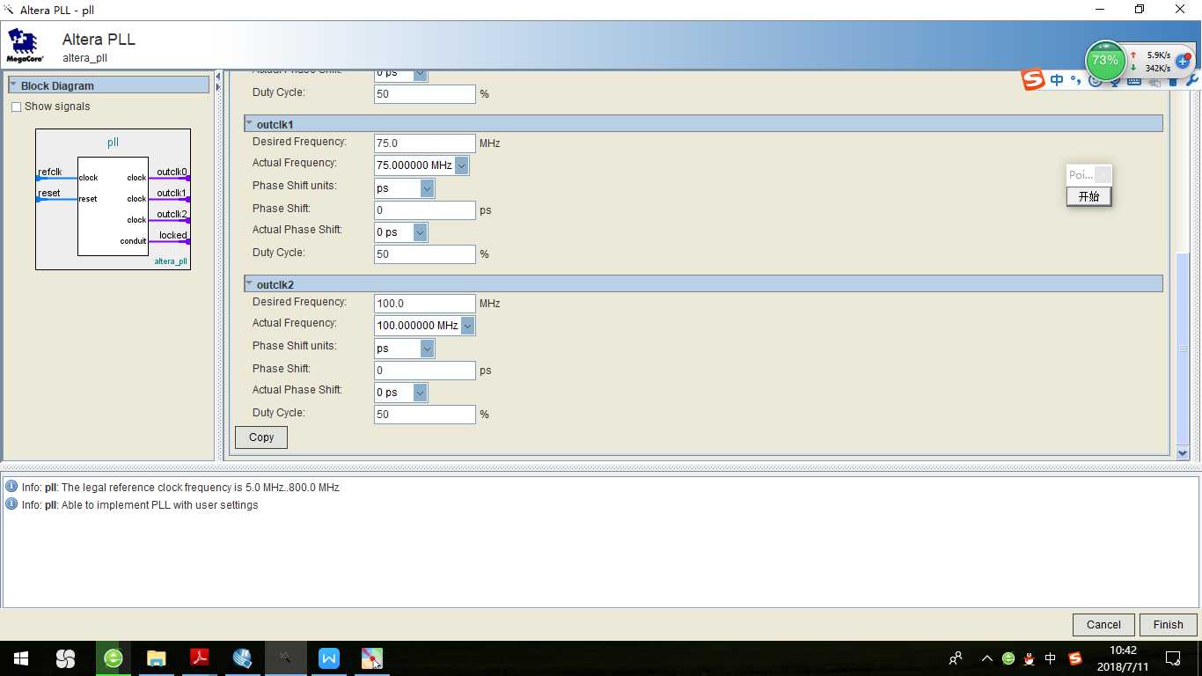The height and width of the screenshot is (676, 1202).
Task: Toggle Chinese mode on Sogou IME bar
Action: point(1057,80)
